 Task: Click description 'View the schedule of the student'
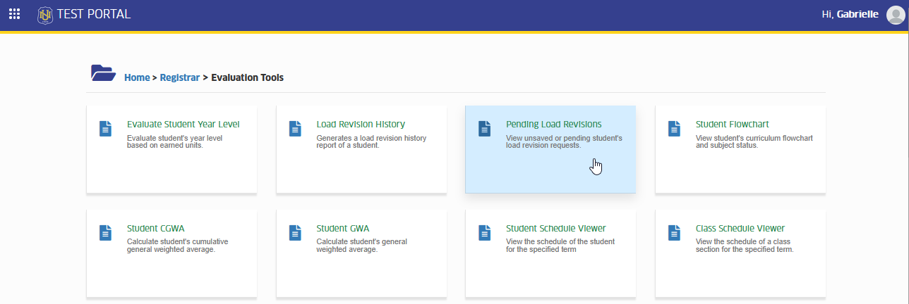click(560, 246)
